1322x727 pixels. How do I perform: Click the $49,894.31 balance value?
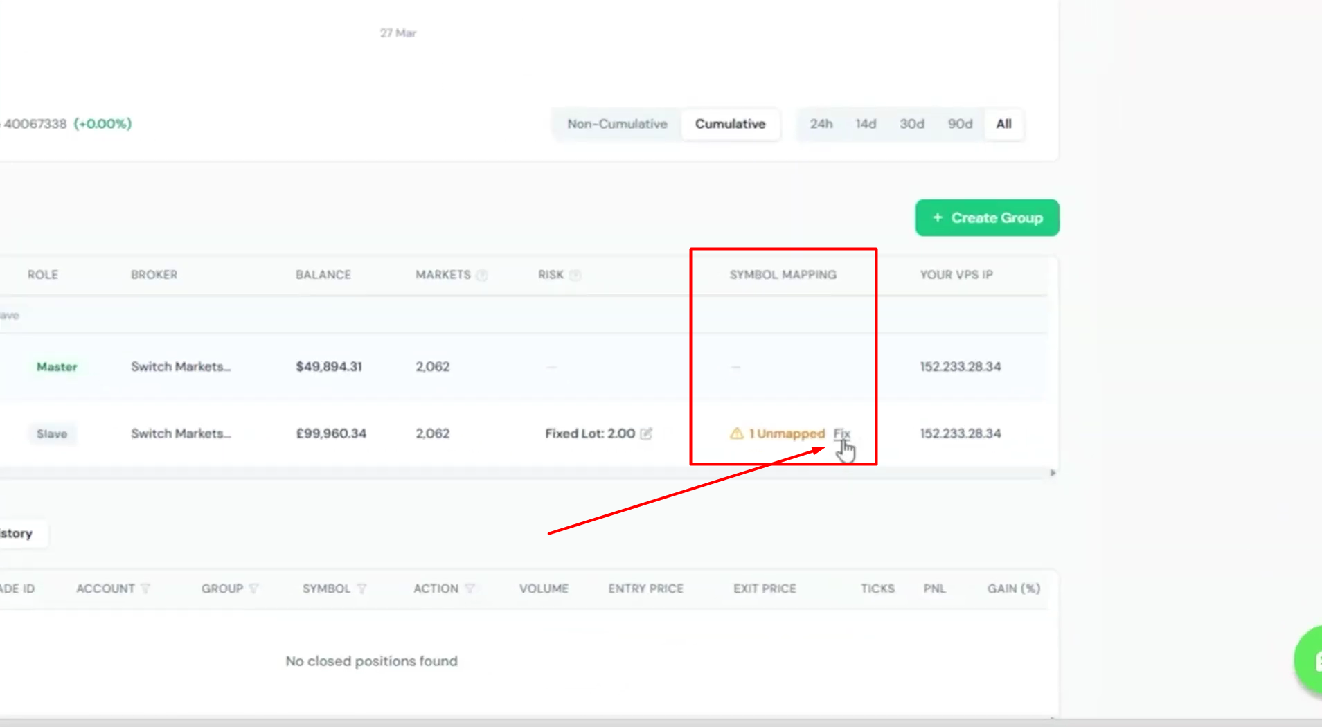click(329, 367)
